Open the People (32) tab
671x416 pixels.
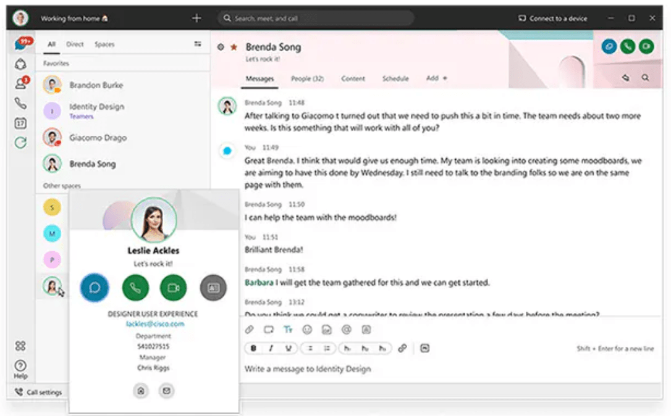click(x=307, y=78)
